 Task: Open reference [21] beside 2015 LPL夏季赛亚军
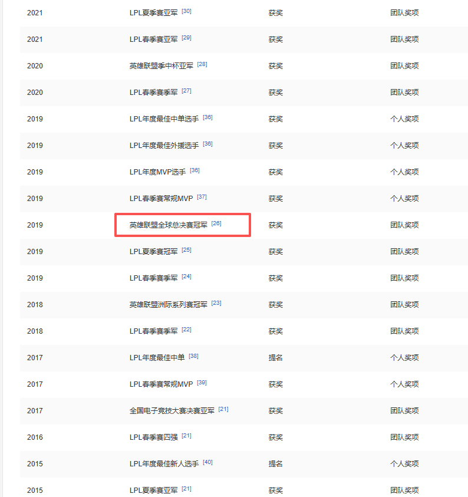pyautogui.click(x=186, y=489)
